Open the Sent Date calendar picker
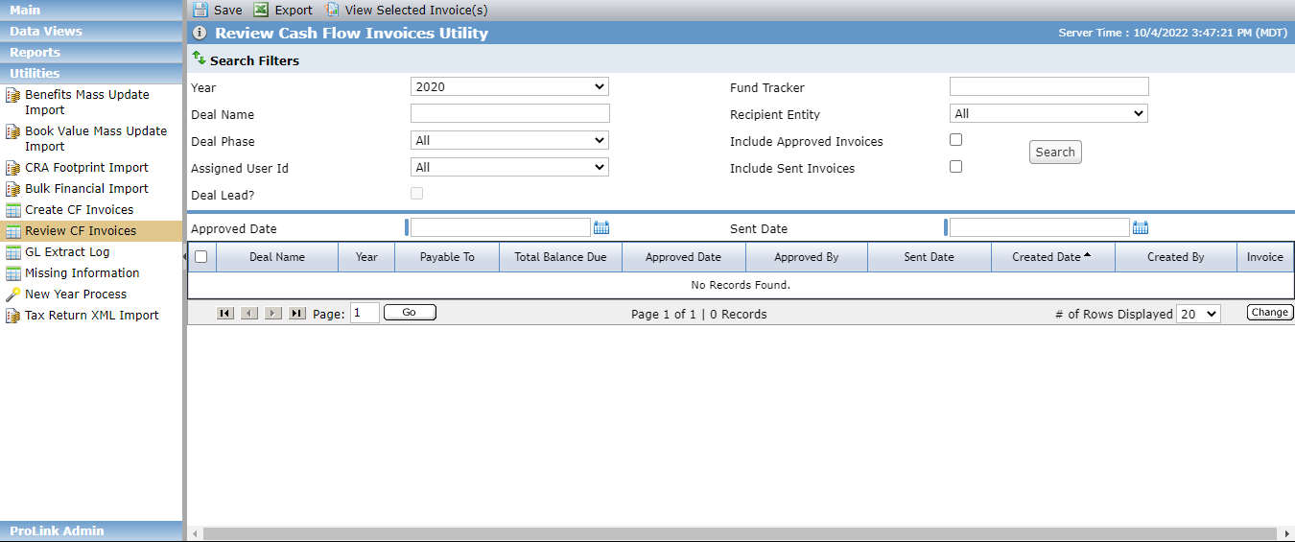The width and height of the screenshot is (1295, 542). pyautogui.click(x=1141, y=227)
